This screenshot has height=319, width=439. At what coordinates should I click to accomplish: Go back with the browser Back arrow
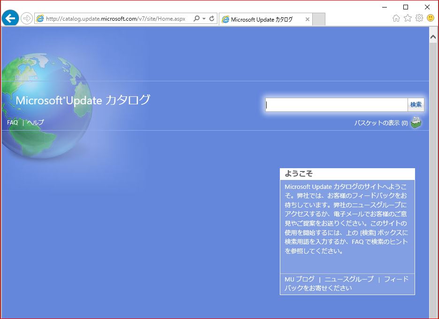click(x=10, y=18)
